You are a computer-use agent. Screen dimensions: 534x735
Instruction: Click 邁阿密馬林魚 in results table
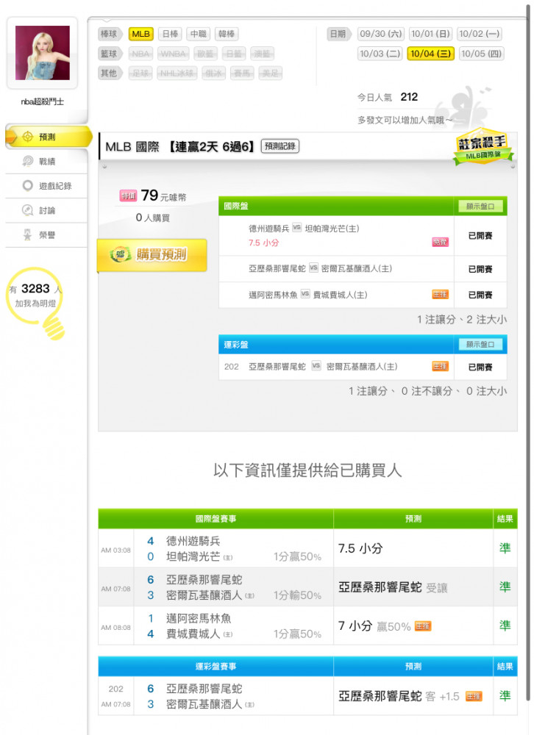click(x=199, y=618)
